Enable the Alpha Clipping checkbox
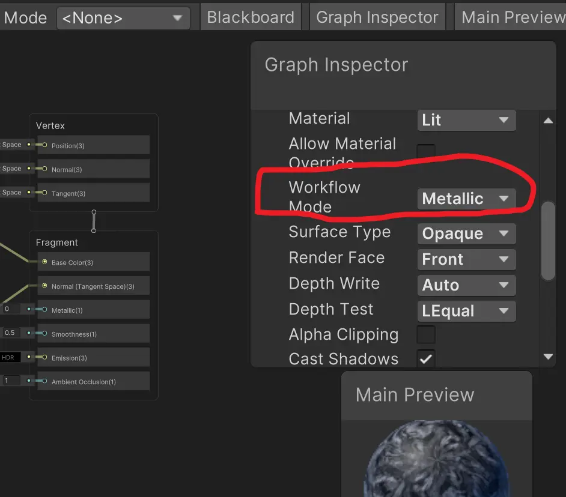Viewport: 566px width, 497px height. click(x=426, y=335)
